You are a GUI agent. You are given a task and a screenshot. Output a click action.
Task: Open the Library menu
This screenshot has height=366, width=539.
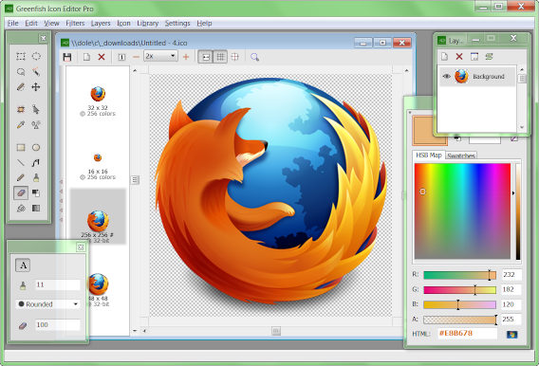click(147, 23)
